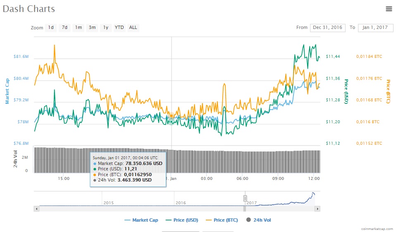The height and width of the screenshot is (232, 403).
Task: Click the 03:00 time axis label
Action: coord(207,178)
